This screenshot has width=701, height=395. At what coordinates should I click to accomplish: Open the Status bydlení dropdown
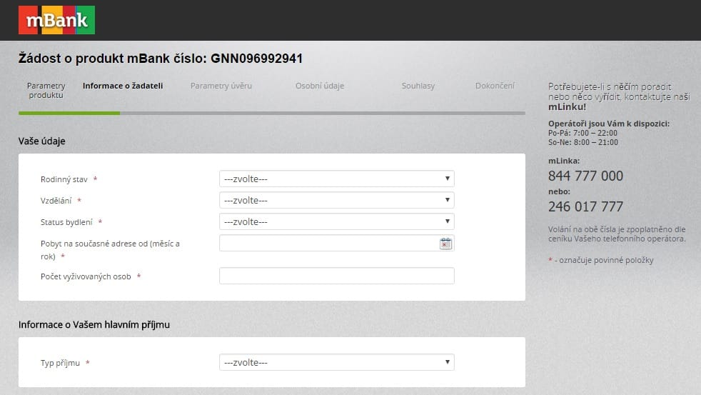click(x=337, y=221)
